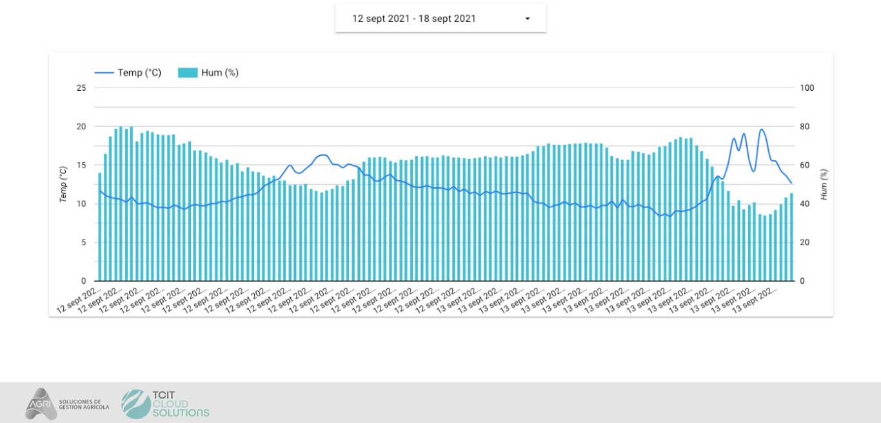Click the Hum (%) legend color square

pyautogui.click(x=188, y=73)
